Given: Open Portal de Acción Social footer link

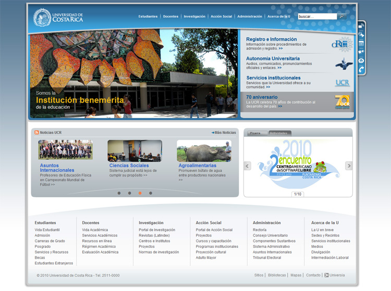Looking at the screenshot, I should pos(214,230).
